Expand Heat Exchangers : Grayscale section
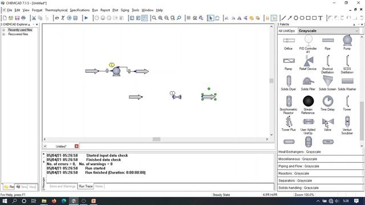Image resolution: width=365 pixels, height=205 pixels. (321, 152)
